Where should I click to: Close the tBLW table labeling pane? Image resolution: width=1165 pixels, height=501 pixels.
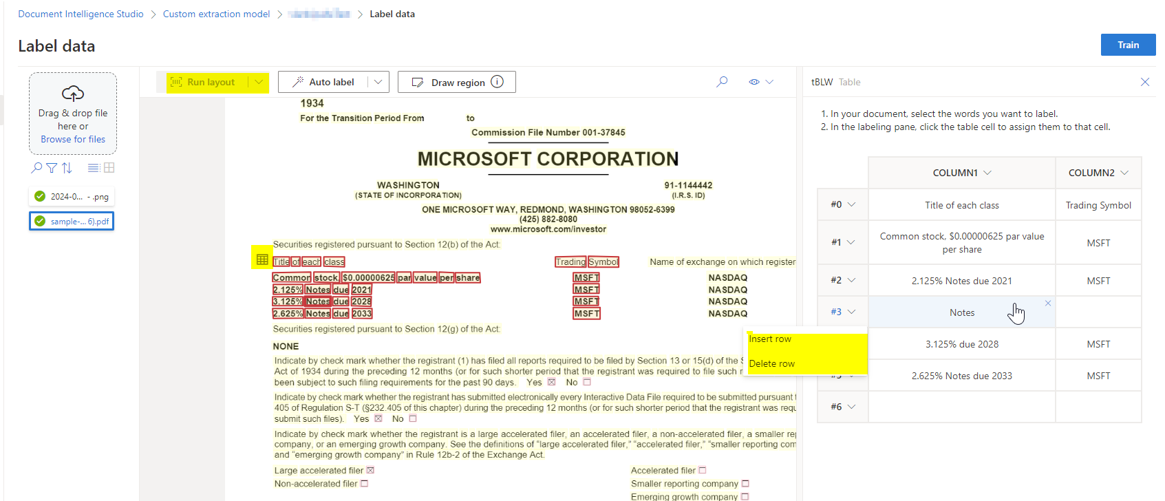point(1145,82)
